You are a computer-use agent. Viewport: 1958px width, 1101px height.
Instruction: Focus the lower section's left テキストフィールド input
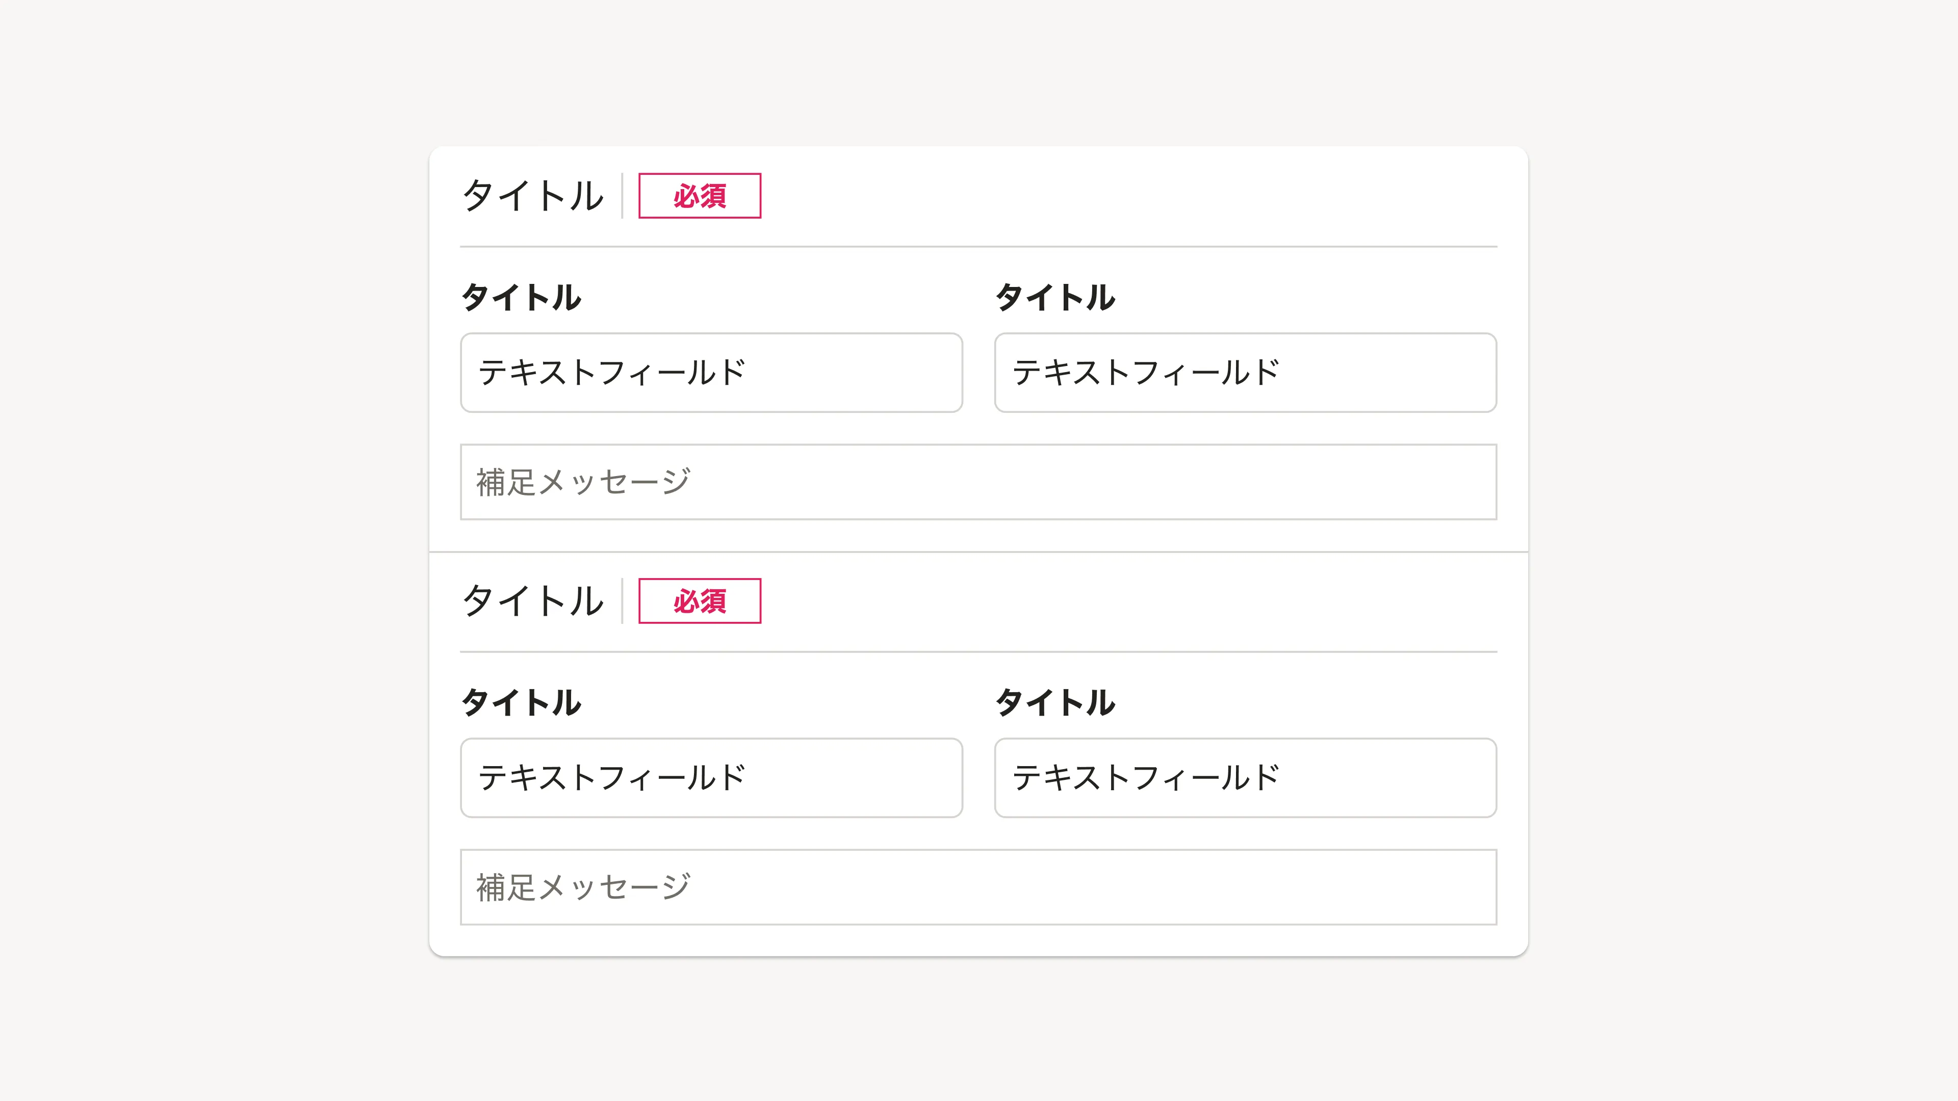point(711,778)
